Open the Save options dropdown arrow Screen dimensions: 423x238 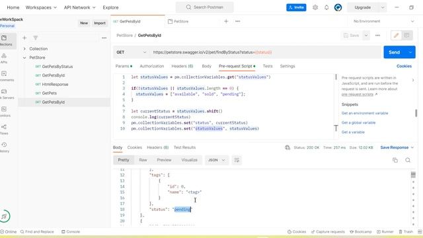tap(366, 35)
